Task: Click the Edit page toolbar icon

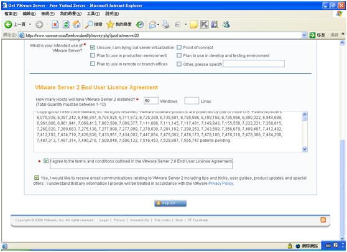Action: (178, 24)
